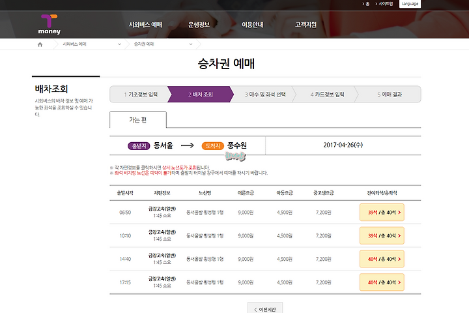Select step 1 기초정보 입력

[x=141, y=95]
